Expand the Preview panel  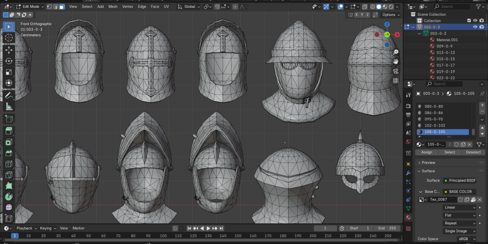click(x=428, y=163)
